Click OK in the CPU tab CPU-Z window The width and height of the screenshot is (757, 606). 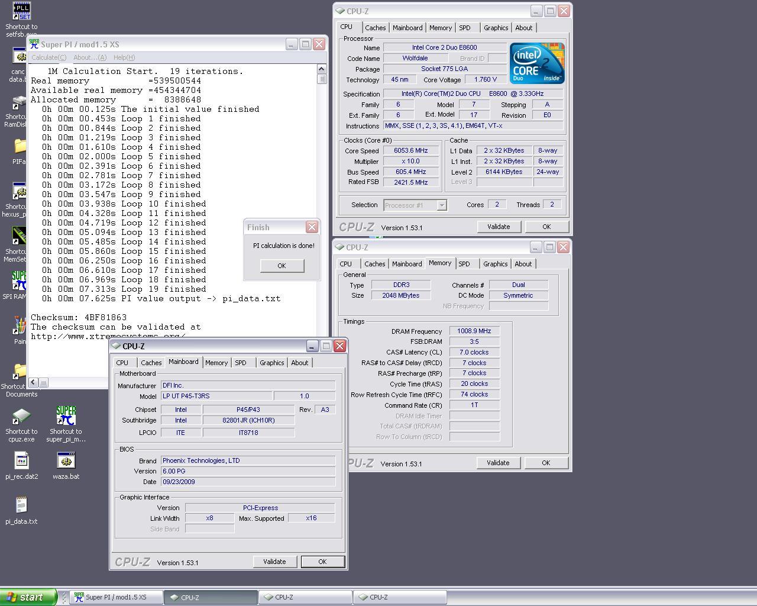click(546, 227)
